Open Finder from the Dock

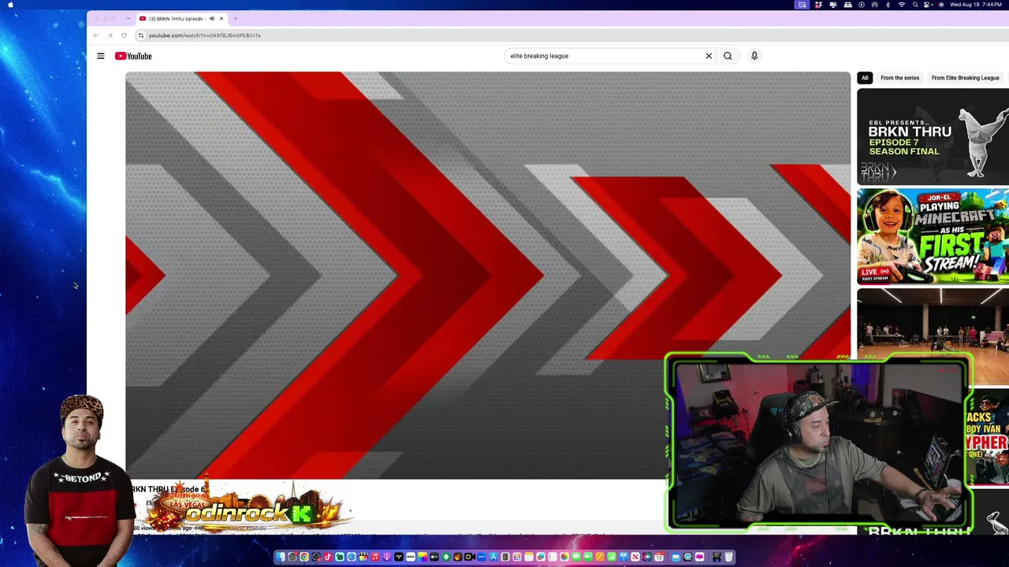coord(281,558)
